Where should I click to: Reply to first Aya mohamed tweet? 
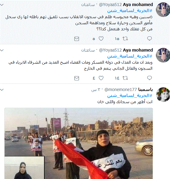click(x=149, y=39)
